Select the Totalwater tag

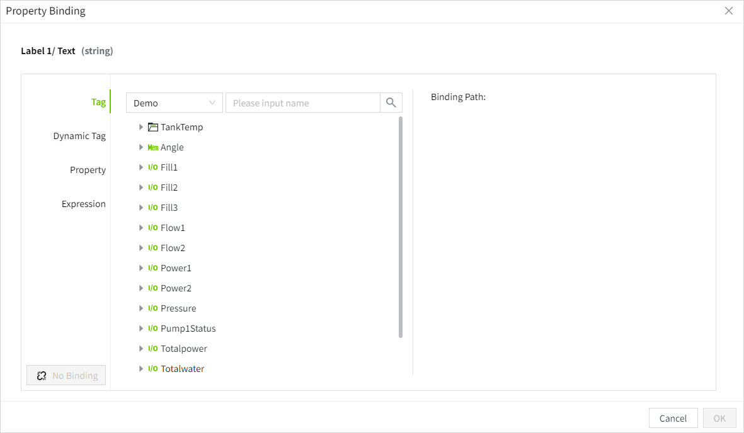tap(182, 369)
